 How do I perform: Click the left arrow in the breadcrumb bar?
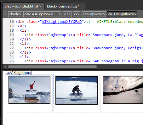click(5, 14)
